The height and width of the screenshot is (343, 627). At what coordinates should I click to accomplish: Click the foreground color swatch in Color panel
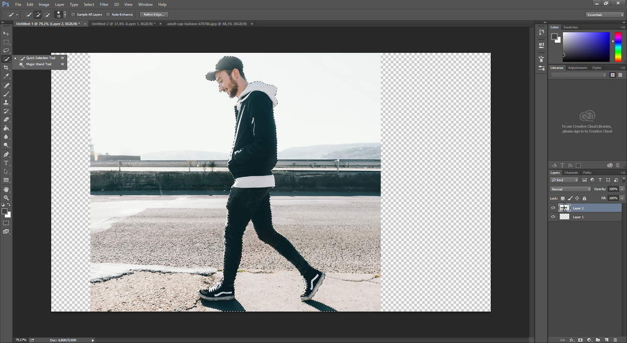point(554,36)
